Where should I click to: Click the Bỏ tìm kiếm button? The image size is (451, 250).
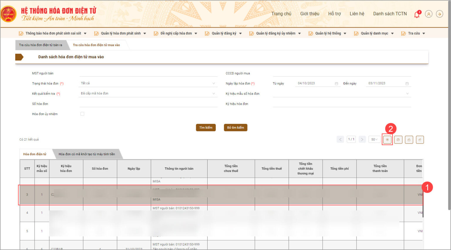pyautogui.click(x=235, y=128)
